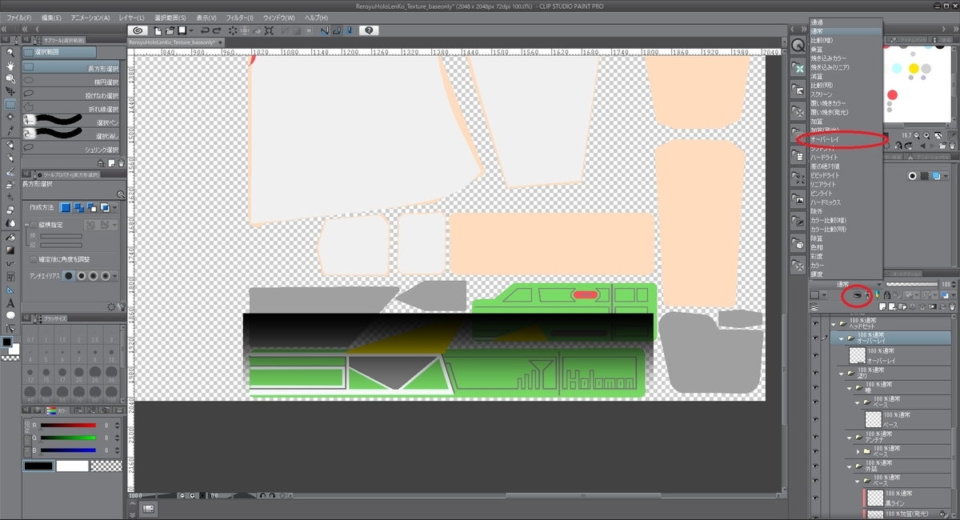Select the Hand move tool
The width and height of the screenshot is (960, 520).
click(x=10, y=66)
